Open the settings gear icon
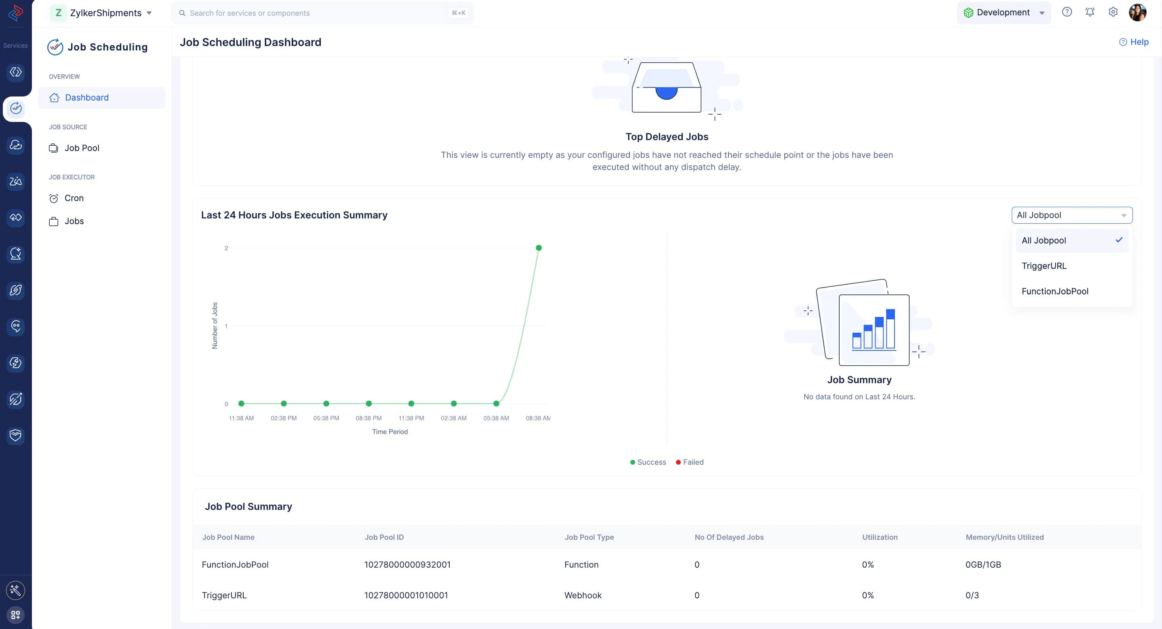 pos(1113,12)
